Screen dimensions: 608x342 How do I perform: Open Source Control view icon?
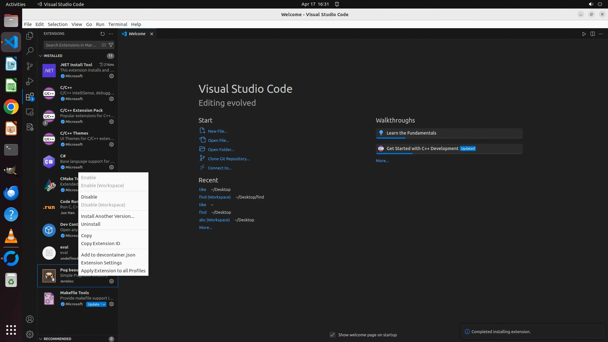(x=30, y=66)
